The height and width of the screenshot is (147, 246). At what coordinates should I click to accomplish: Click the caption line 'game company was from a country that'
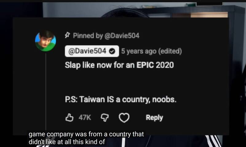[x=86, y=134]
